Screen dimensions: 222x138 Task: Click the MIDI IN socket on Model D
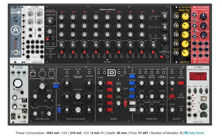pos(42,74)
